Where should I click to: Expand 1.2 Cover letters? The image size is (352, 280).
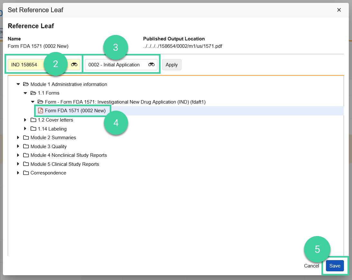click(x=25, y=120)
